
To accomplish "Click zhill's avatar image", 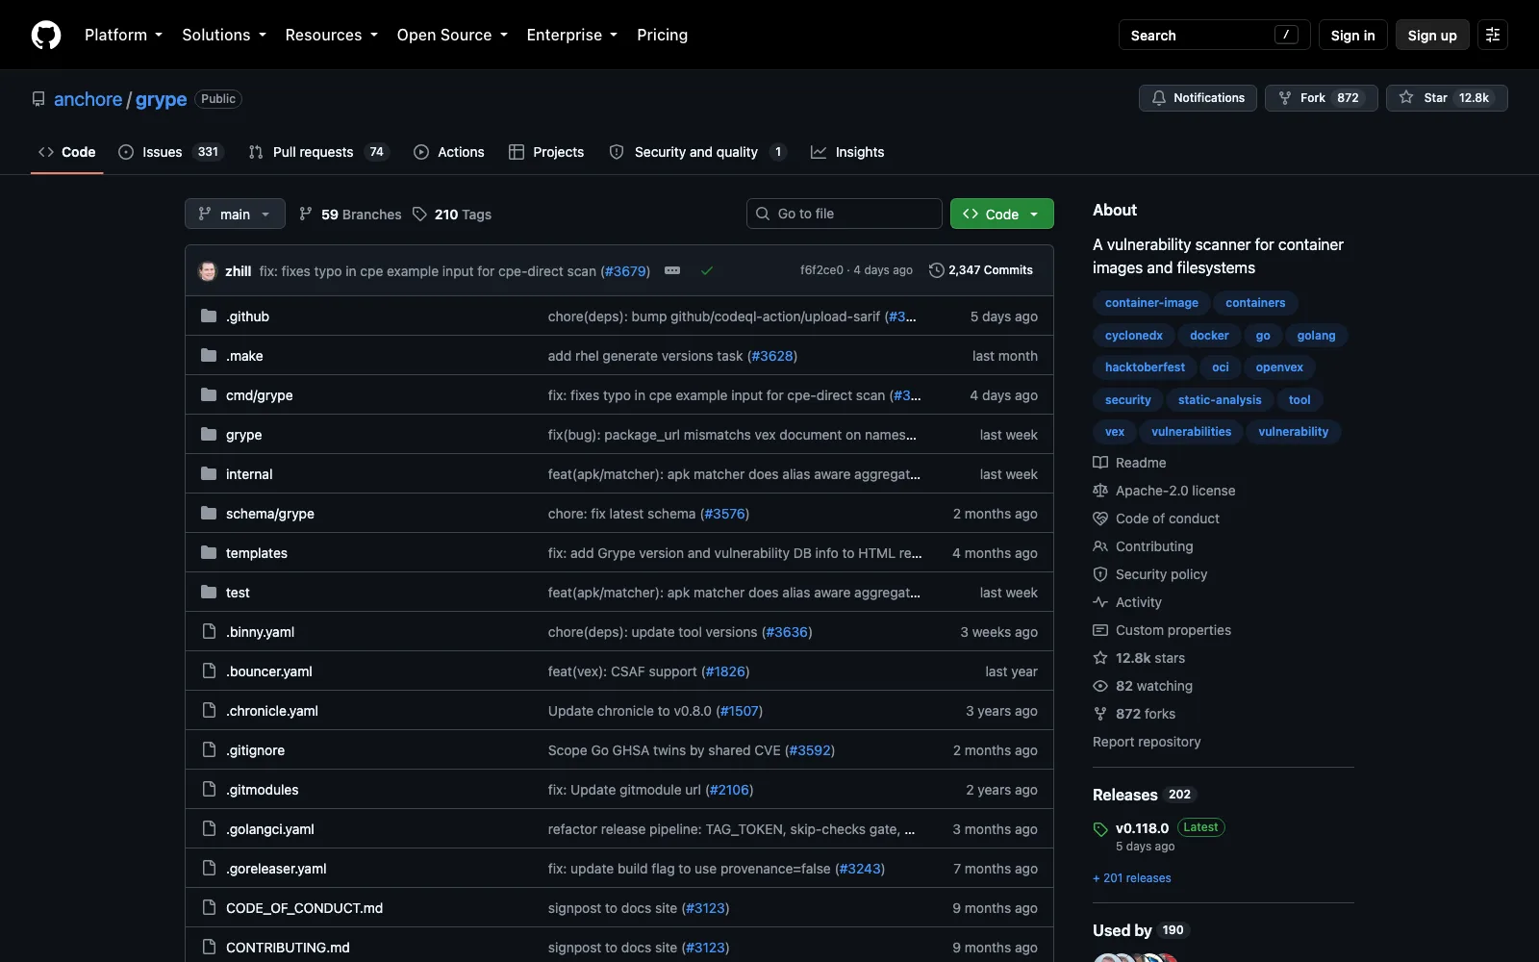I will coord(208,270).
